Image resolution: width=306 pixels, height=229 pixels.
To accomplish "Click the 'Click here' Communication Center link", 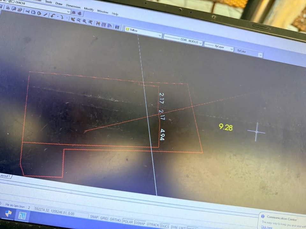I will tap(266, 227).
